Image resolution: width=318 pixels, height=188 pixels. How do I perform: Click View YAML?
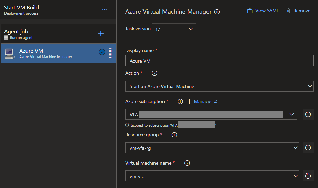(x=263, y=11)
